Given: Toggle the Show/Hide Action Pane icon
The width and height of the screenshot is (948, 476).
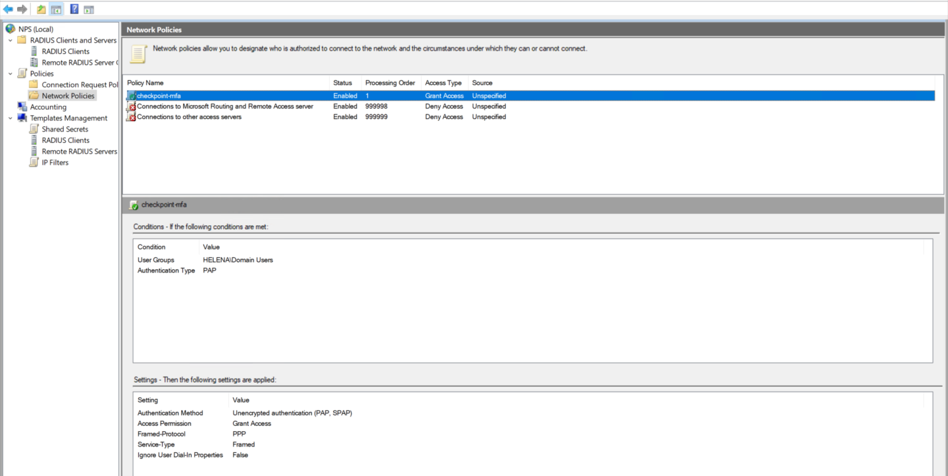Looking at the screenshot, I should pyautogui.click(x=89, y=9).
